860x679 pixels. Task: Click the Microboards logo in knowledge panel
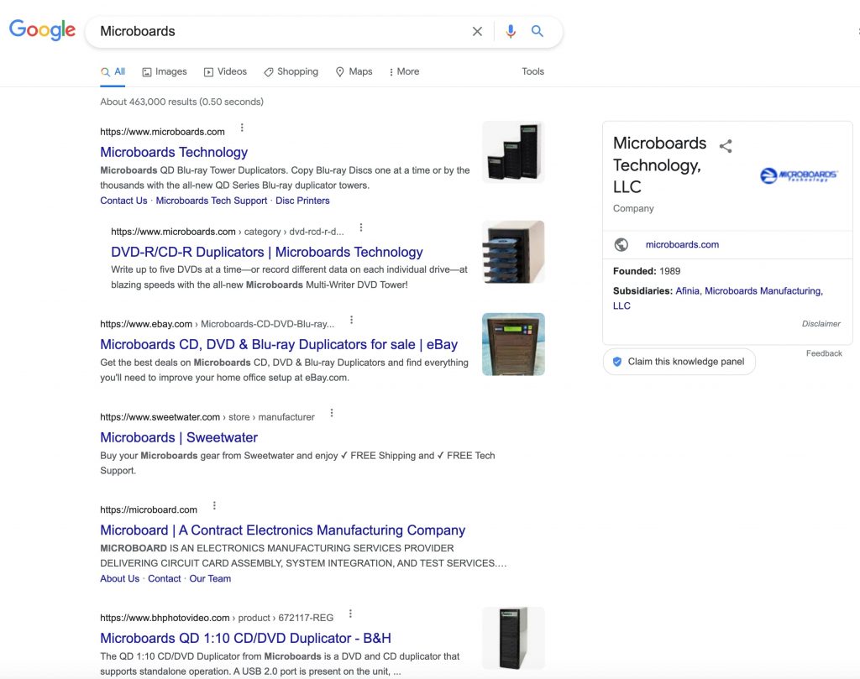pos(798,175)
